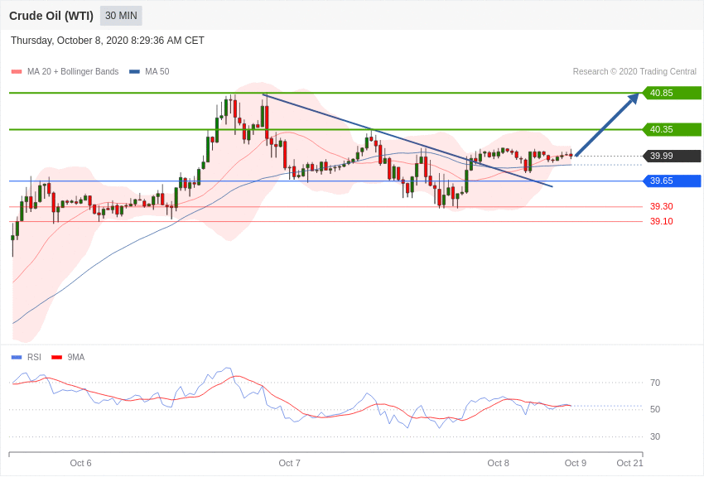Toggle MA 20 + Bollinger Bands legend
The image size is (704, 477).
coord(72,72)
